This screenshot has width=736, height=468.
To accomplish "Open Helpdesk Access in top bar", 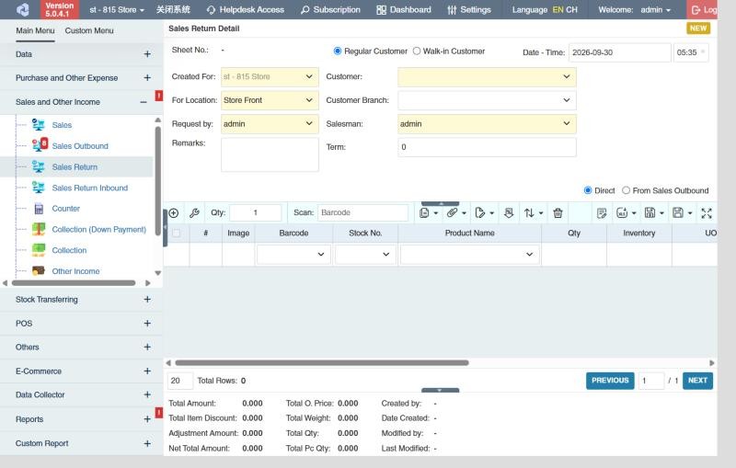I will [245, 10].
